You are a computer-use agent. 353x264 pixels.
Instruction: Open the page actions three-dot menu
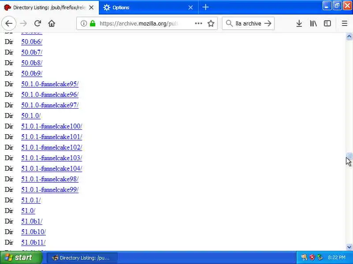(x=198, y=23)
